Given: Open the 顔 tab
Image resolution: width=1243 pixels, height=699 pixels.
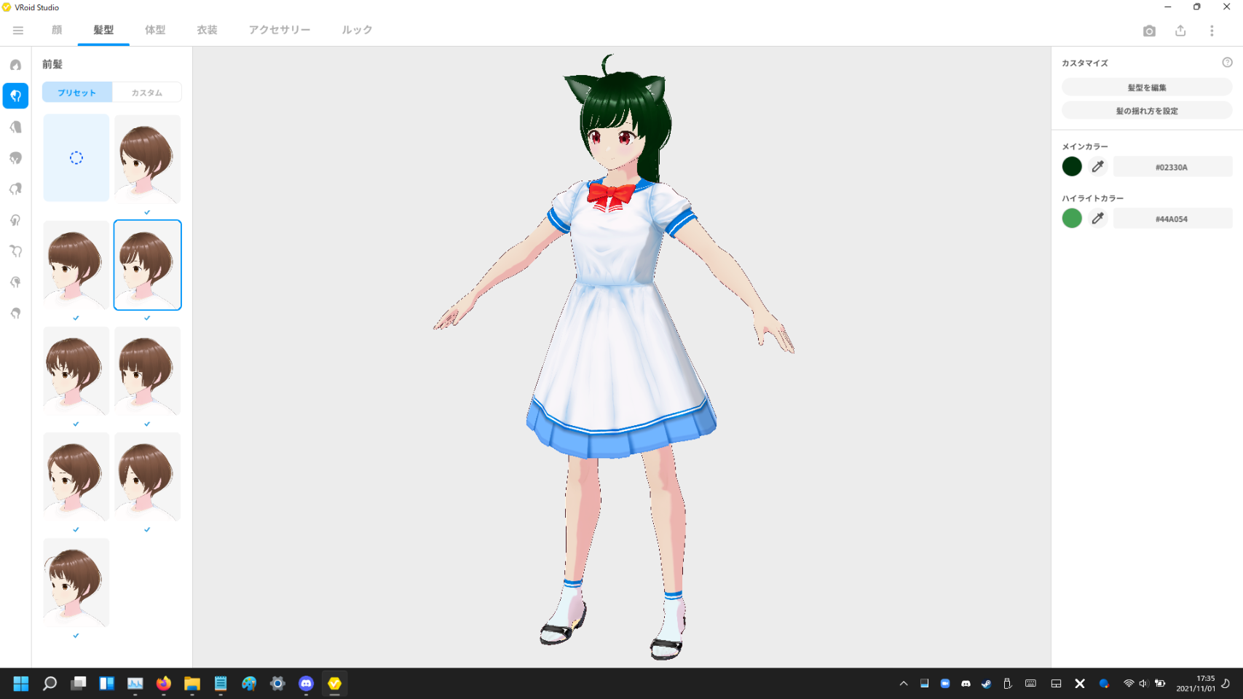Looking at the screenshot, I should (57, 30).
